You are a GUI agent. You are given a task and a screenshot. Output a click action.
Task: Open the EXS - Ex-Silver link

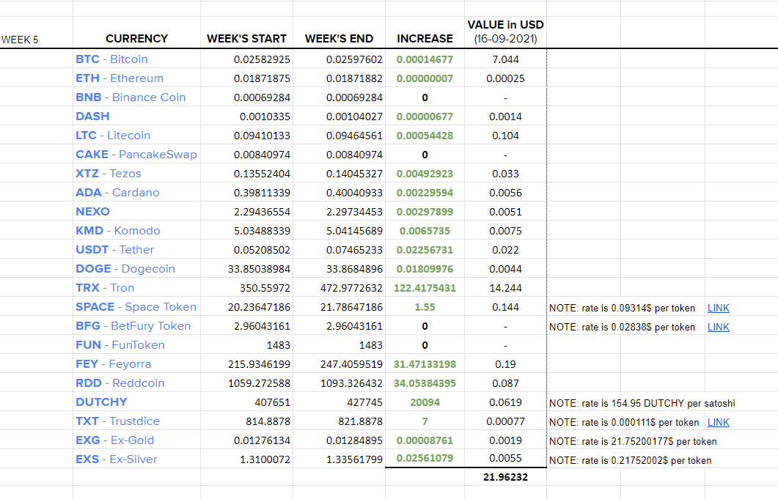(x=116, y=459)
